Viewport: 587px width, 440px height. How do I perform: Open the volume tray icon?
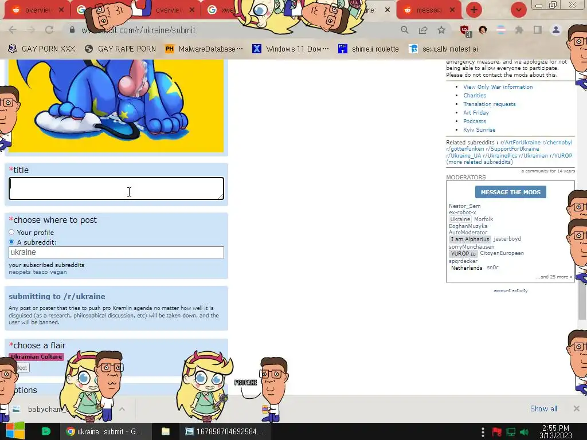524,433
